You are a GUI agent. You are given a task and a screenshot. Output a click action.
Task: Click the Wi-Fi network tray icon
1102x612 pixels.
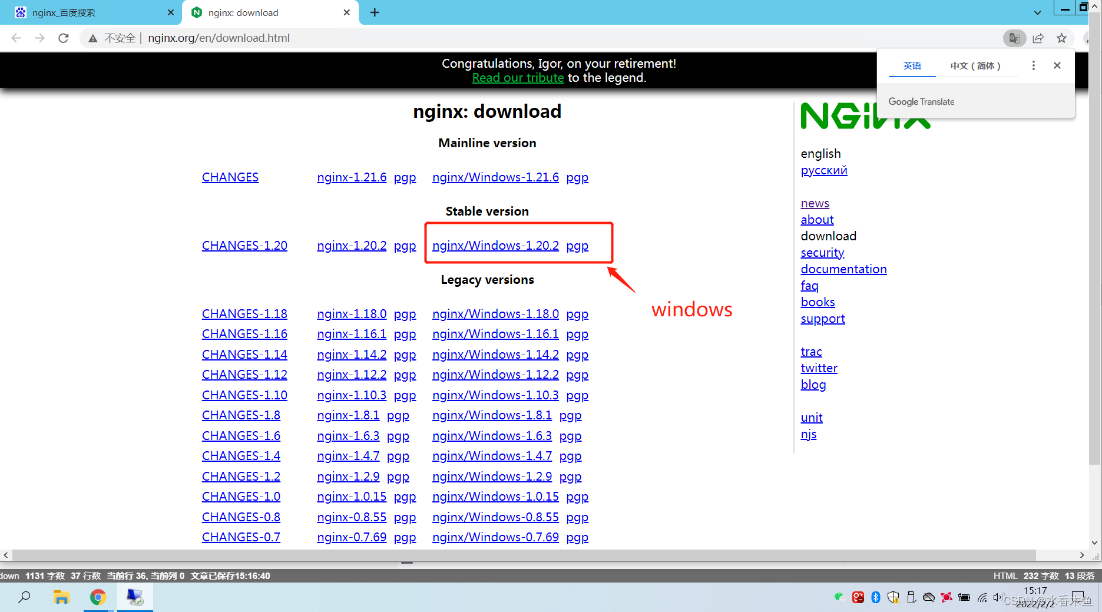tap(982, 597)
